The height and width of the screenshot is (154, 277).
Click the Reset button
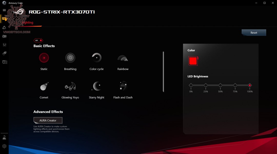[254, 33]
